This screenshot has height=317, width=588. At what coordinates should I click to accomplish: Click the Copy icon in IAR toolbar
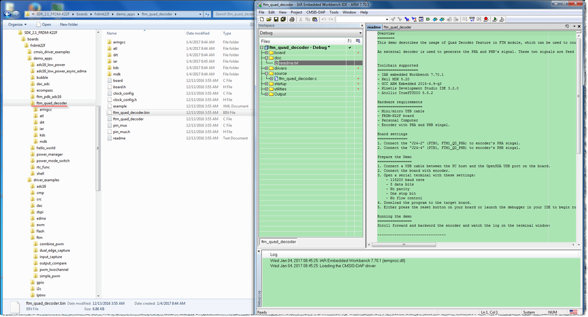pyautogui.click(x=308, y=19)
